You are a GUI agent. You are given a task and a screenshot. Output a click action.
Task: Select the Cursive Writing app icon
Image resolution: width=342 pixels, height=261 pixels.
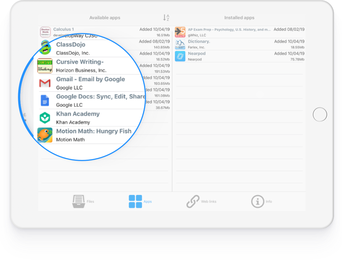[45, 66]
